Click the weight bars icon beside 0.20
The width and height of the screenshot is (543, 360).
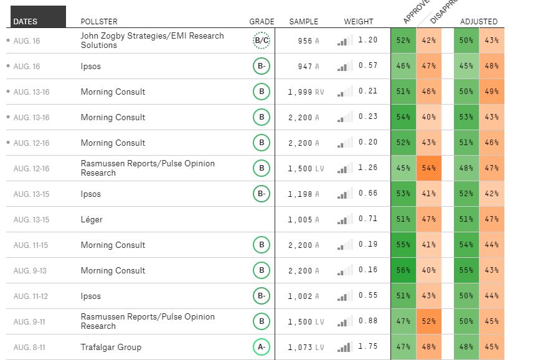click(345, 143)
